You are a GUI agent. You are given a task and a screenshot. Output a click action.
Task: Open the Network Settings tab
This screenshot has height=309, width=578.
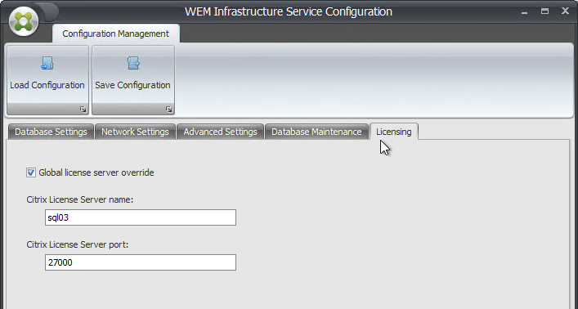135,132
